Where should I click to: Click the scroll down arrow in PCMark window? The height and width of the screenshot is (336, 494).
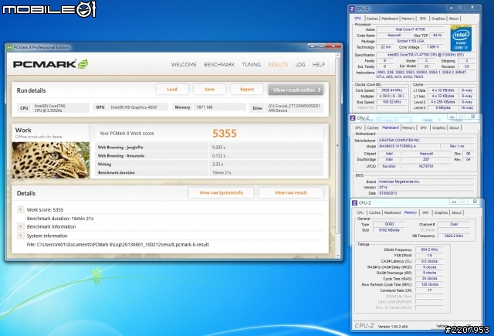[x=338, y=256]
